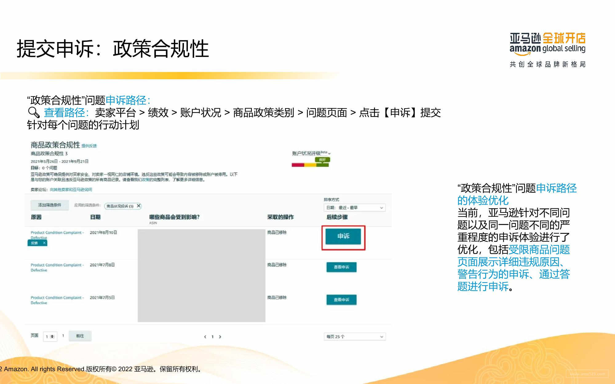Open 查看申诉 for the 2021年7月8日 row

341,267
